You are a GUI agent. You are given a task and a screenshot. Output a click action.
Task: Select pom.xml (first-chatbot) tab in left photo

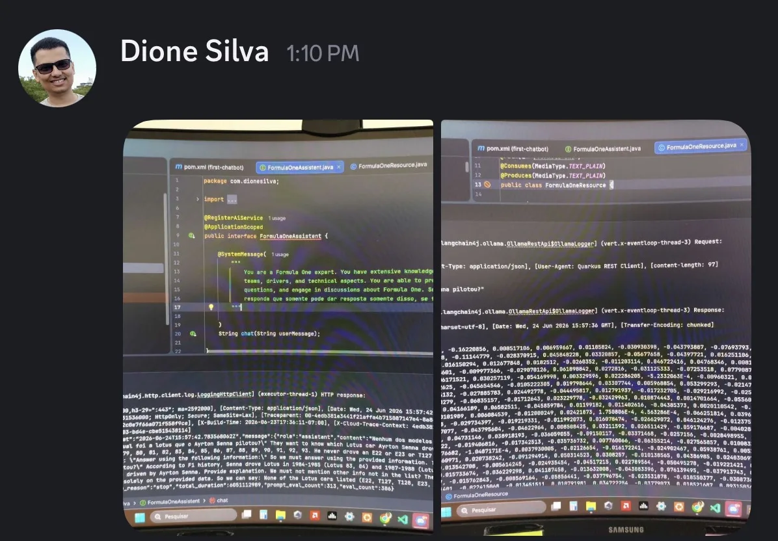(x=209, y=167)
